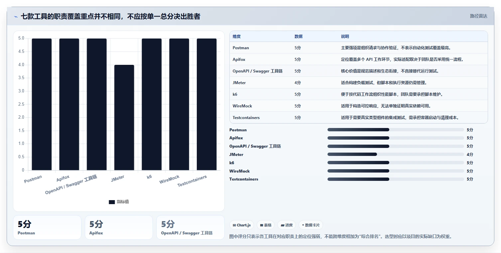Click the 维度 column header
Image resolution: width=501 pixels, height=253 pixels.
click(x=237, y=37)
